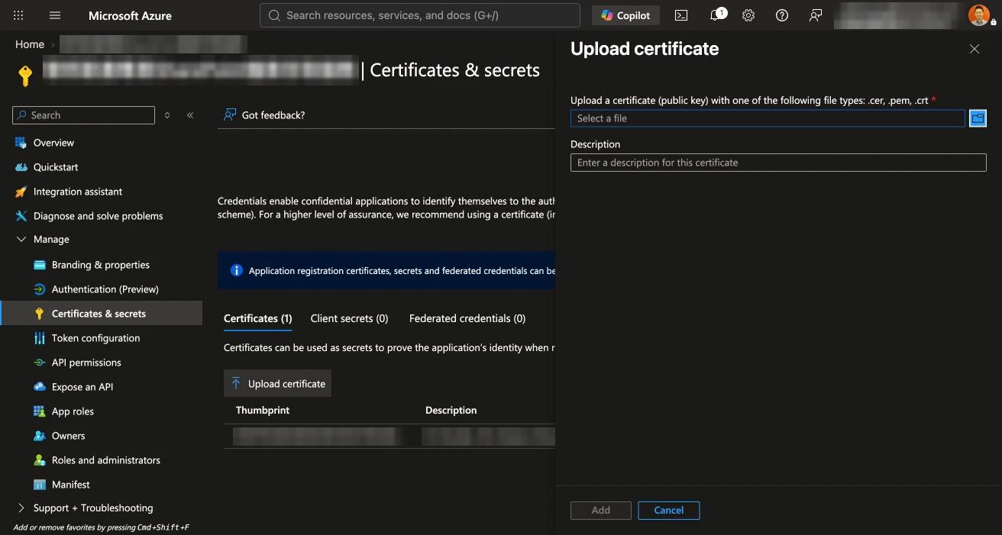Open the Integration assistant

(78, 192)
